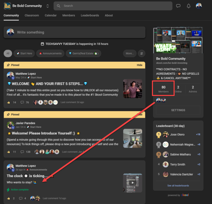Open Terry Smith leaderboard profile
Screen dimensions: 212x204
[178, 164]
